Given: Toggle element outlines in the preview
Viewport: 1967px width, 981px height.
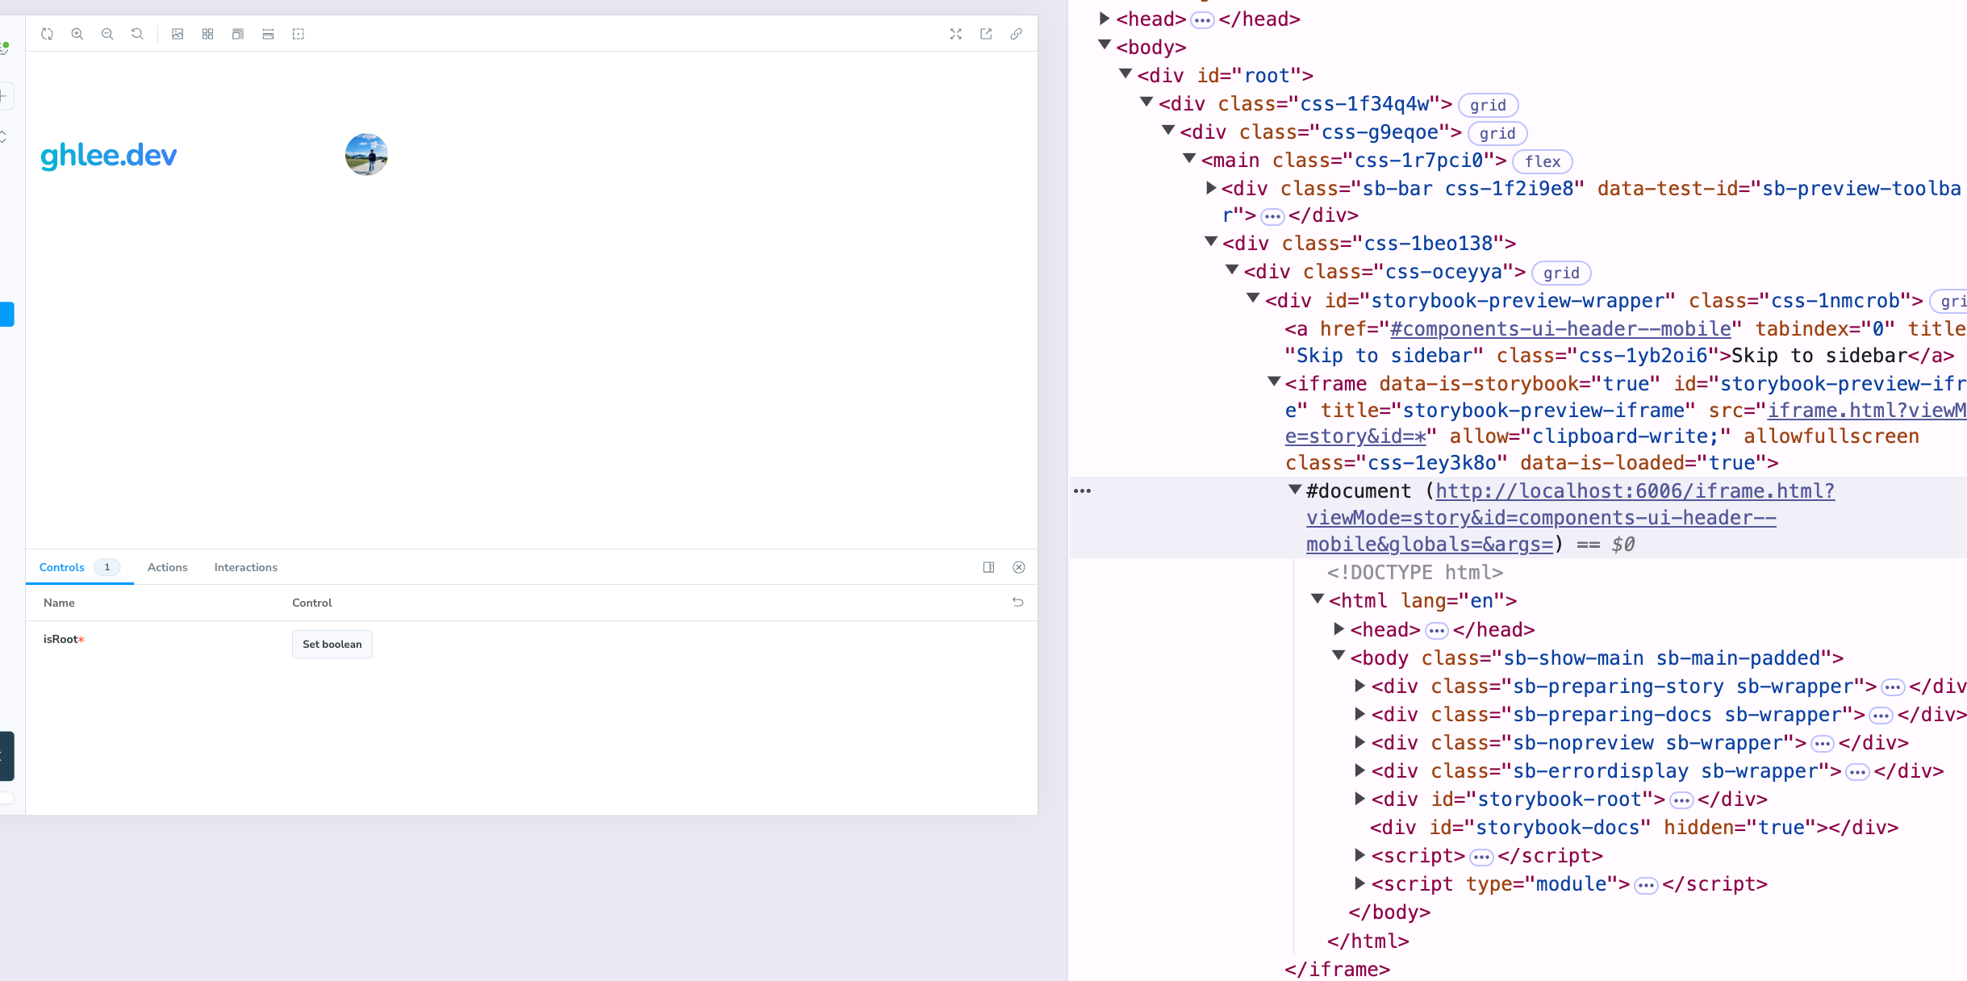Looking at the screenshot, I should pos(299,34).
